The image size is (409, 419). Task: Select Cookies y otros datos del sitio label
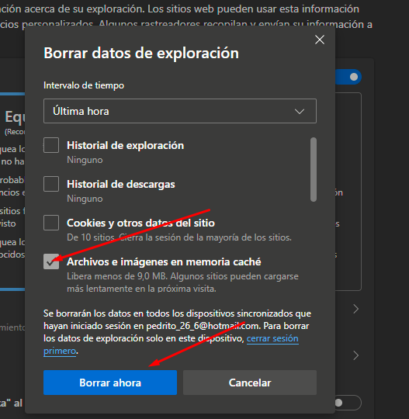(x=140, y=223)
